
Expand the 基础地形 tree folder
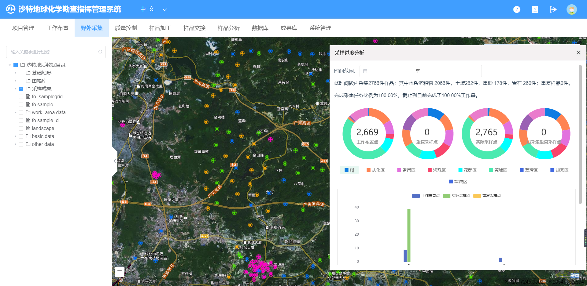15,73
